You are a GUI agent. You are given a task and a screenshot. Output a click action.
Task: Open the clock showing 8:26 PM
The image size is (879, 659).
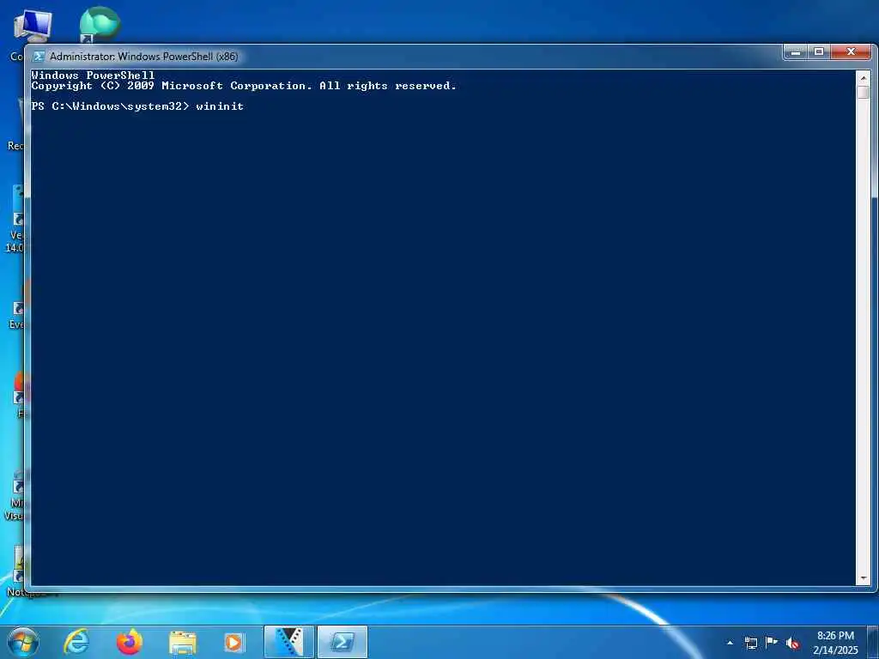(835, 643)
